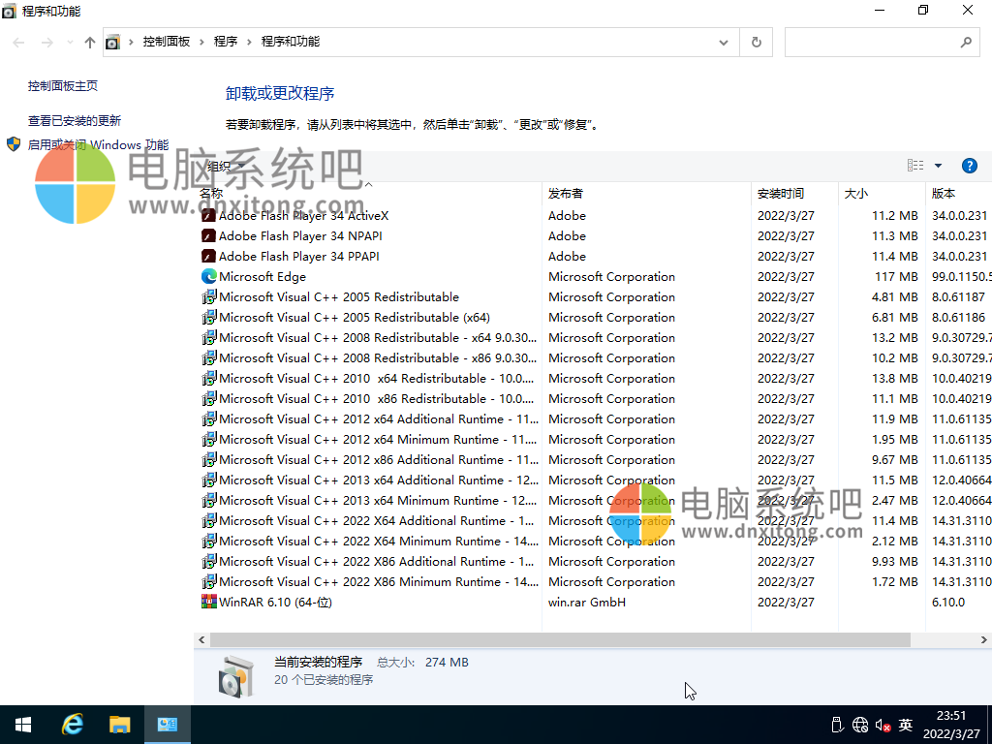Viewport: 992px width, 744px height.
Task: Click the 程序 breadcrumb item
Action: tap(226, 42)
